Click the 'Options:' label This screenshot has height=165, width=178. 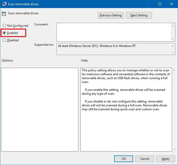pyautogui.click(x=7, y=60)
